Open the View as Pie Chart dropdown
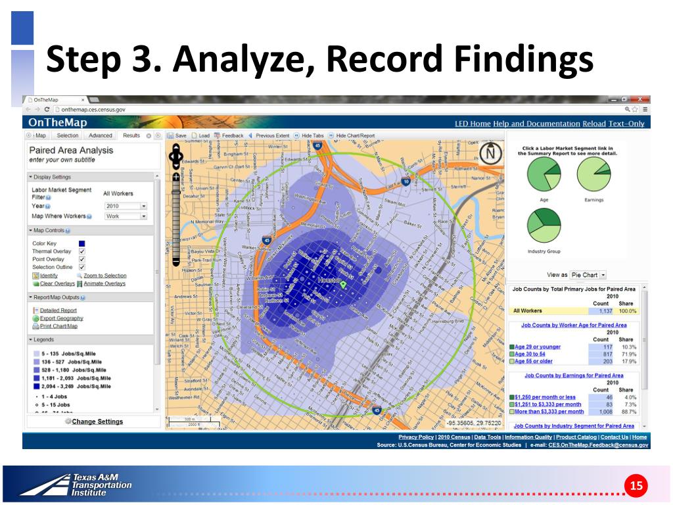Image resolution: width=673 pixels, height=505 pixels. pos(588,275)
